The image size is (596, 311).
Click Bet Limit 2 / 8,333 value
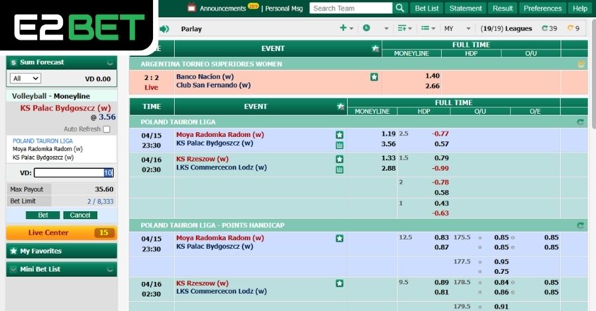pyautogui.click(x=101, y=202)
